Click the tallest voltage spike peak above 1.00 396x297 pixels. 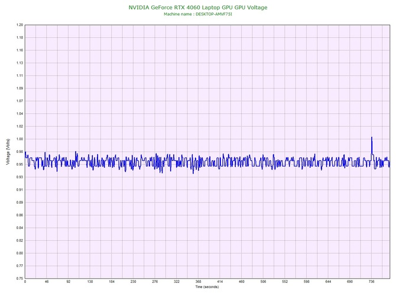(x=372, y=138)
